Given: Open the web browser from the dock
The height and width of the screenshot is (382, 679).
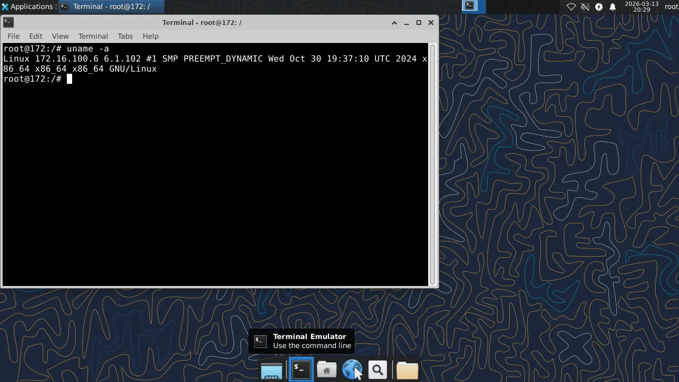Looking at the screenshot, I should 352,369.
